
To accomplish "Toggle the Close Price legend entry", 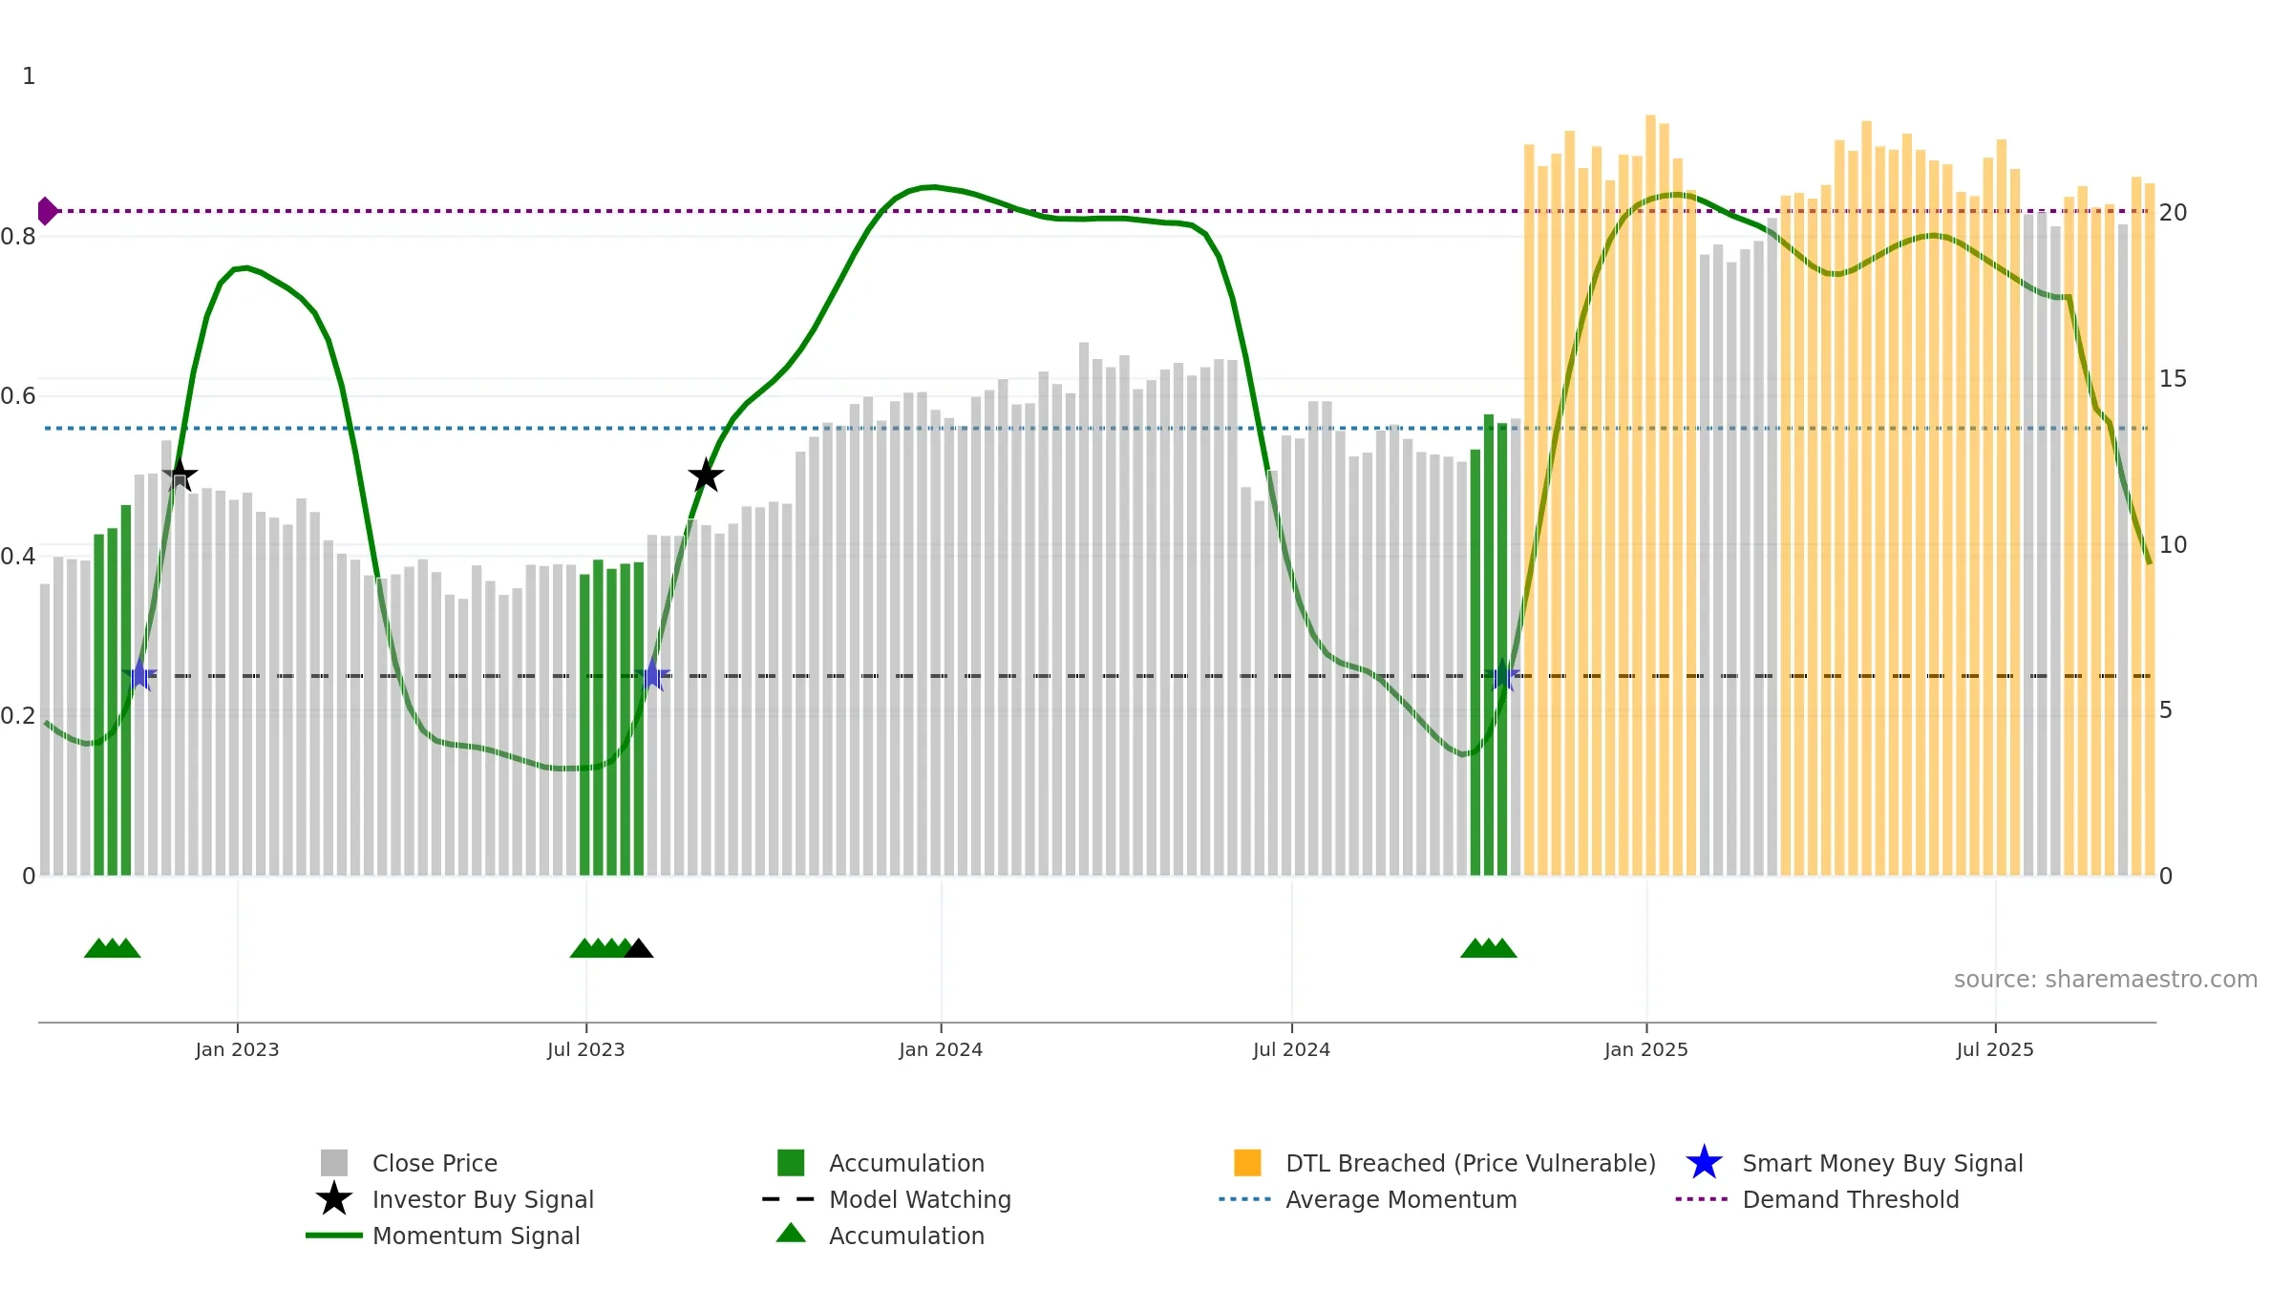I will [411, 1163].
